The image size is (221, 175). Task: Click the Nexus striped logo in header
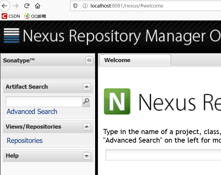(x=11, y=35)
